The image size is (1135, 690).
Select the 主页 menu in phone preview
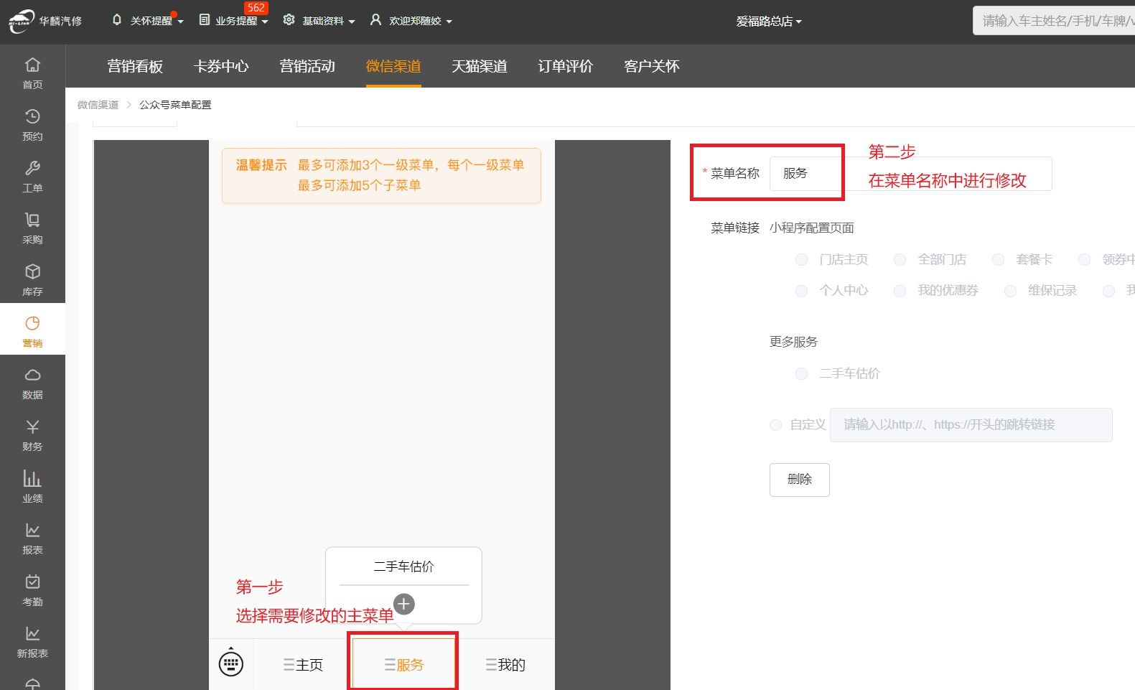pos(303,665)
